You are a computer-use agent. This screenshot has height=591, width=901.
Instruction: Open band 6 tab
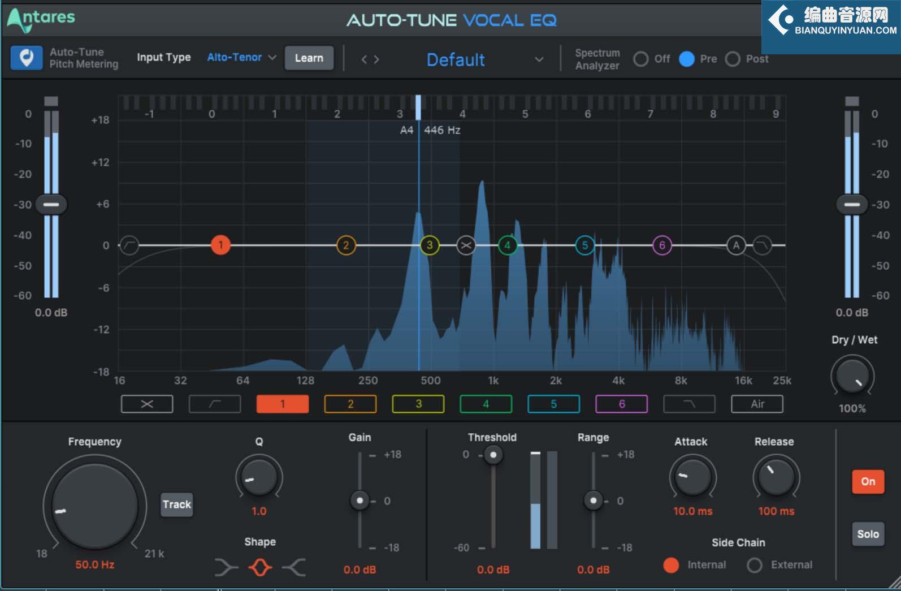tap(622, 404)
